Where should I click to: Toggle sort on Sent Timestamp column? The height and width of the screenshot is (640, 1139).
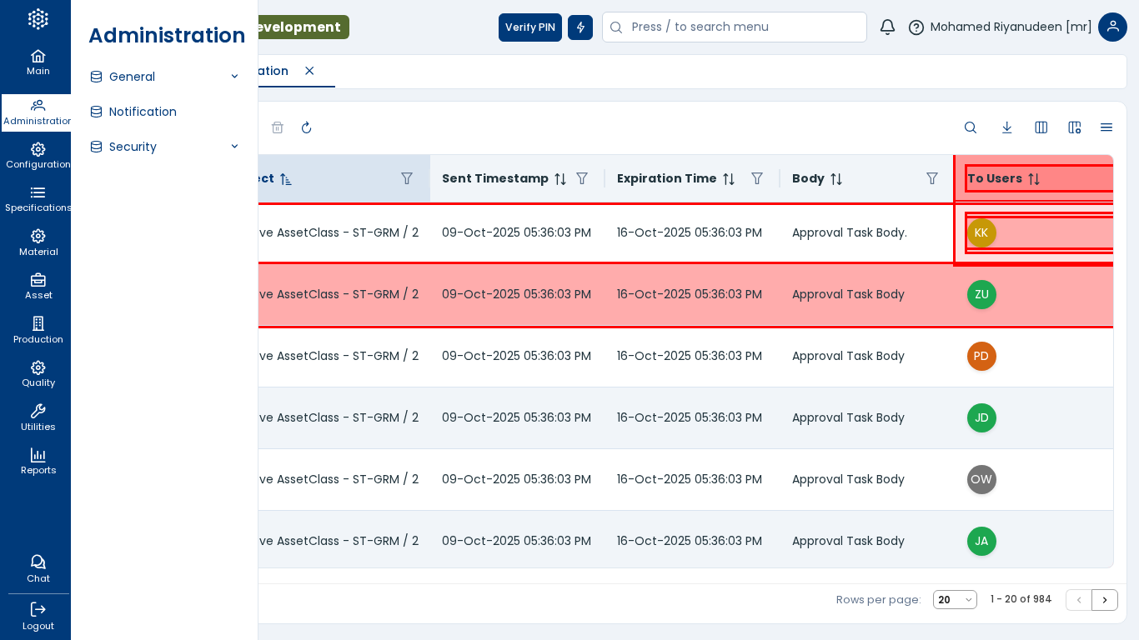click(560, 179)
